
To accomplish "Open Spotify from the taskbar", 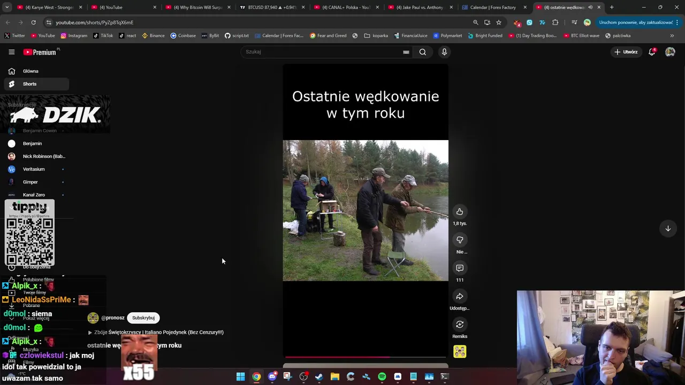I will tap(382, 376).
